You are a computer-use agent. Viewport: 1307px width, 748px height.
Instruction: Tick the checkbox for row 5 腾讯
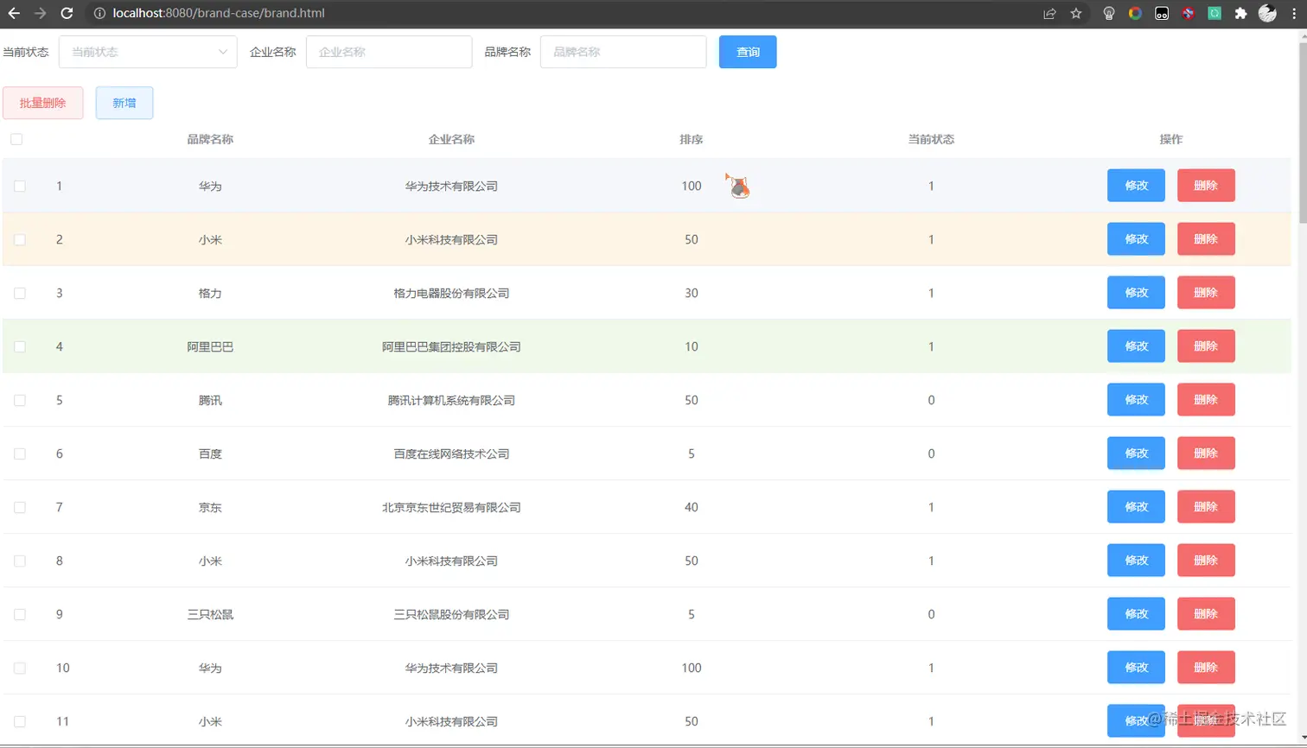point(20,400)
